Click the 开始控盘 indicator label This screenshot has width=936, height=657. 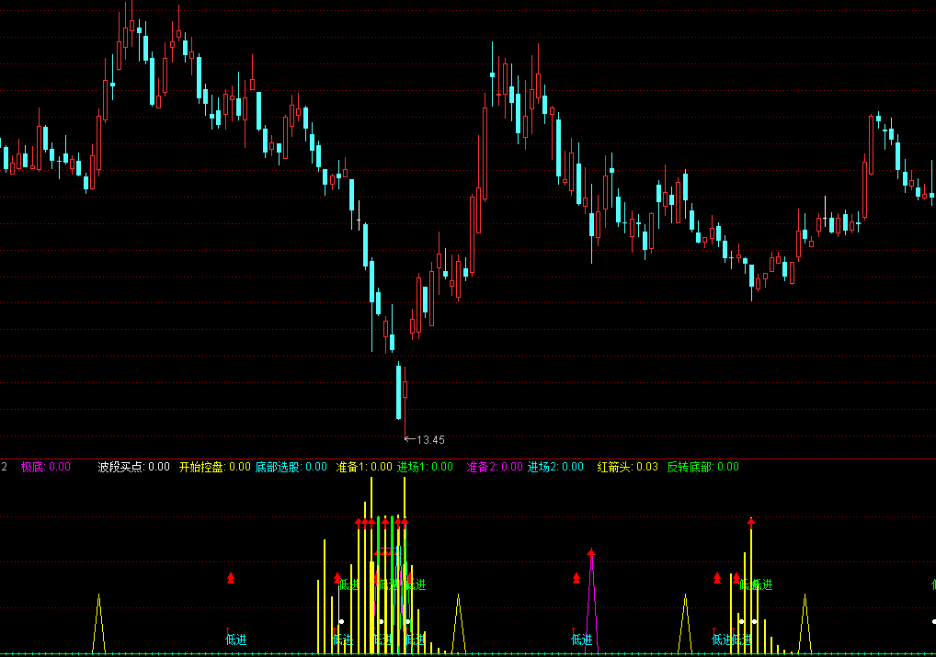pyautogui.click(x=215, y=467)
